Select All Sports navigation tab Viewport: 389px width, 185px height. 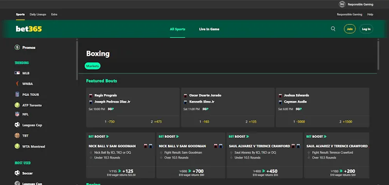coord(177,29)
